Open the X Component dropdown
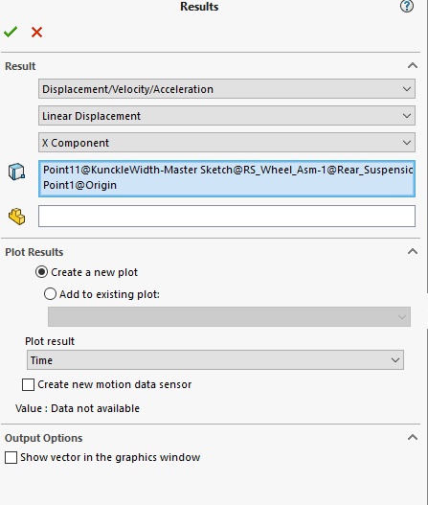Viewport: 428px width, 505px height. coord(227,143)
